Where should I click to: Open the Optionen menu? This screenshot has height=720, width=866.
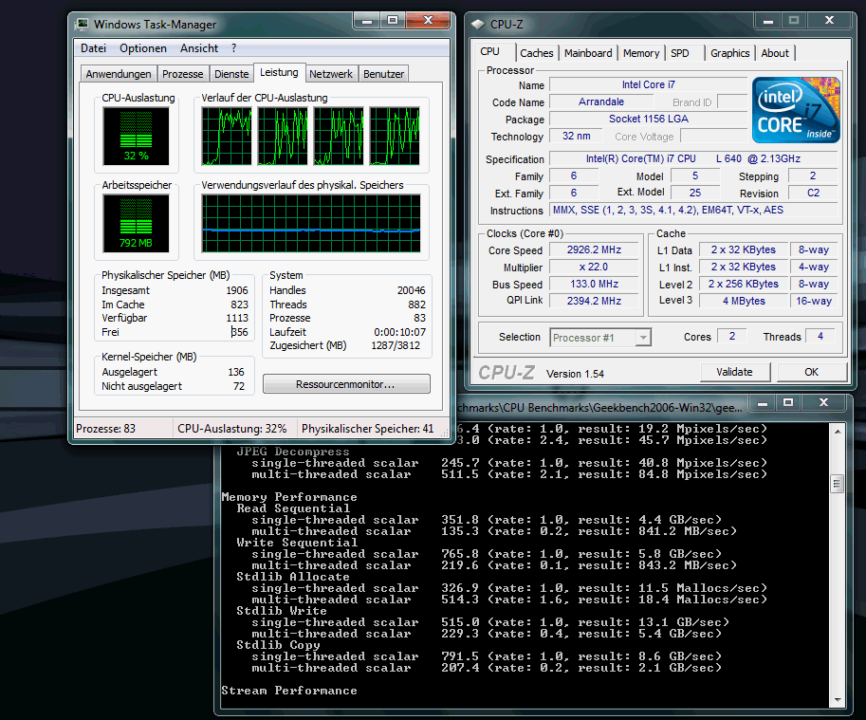[x=143, y=48]
